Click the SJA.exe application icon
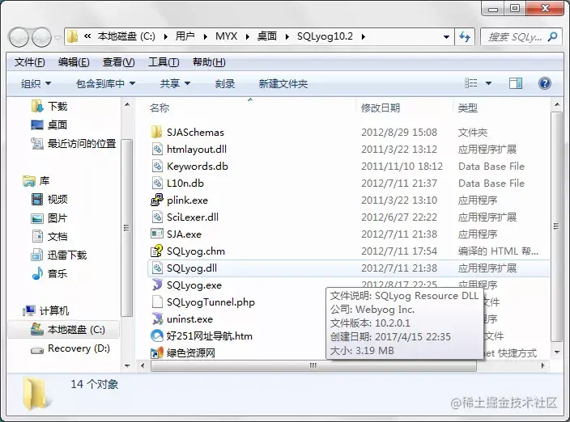The height and width of the screenshot is (422, 570). [x=157, y=234]
